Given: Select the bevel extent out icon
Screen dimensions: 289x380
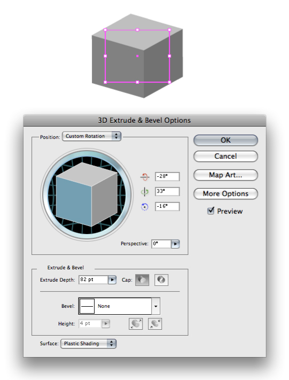Looking at the screenshot, I should pos(136,324).
